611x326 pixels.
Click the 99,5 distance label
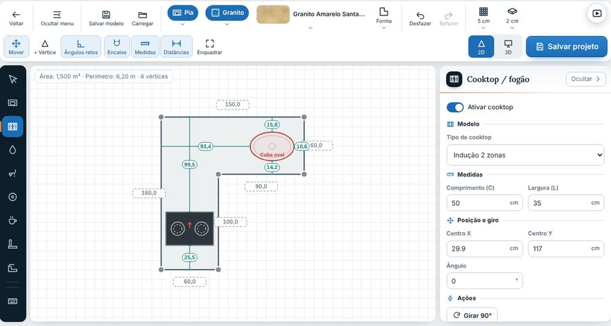click(189, 164)
